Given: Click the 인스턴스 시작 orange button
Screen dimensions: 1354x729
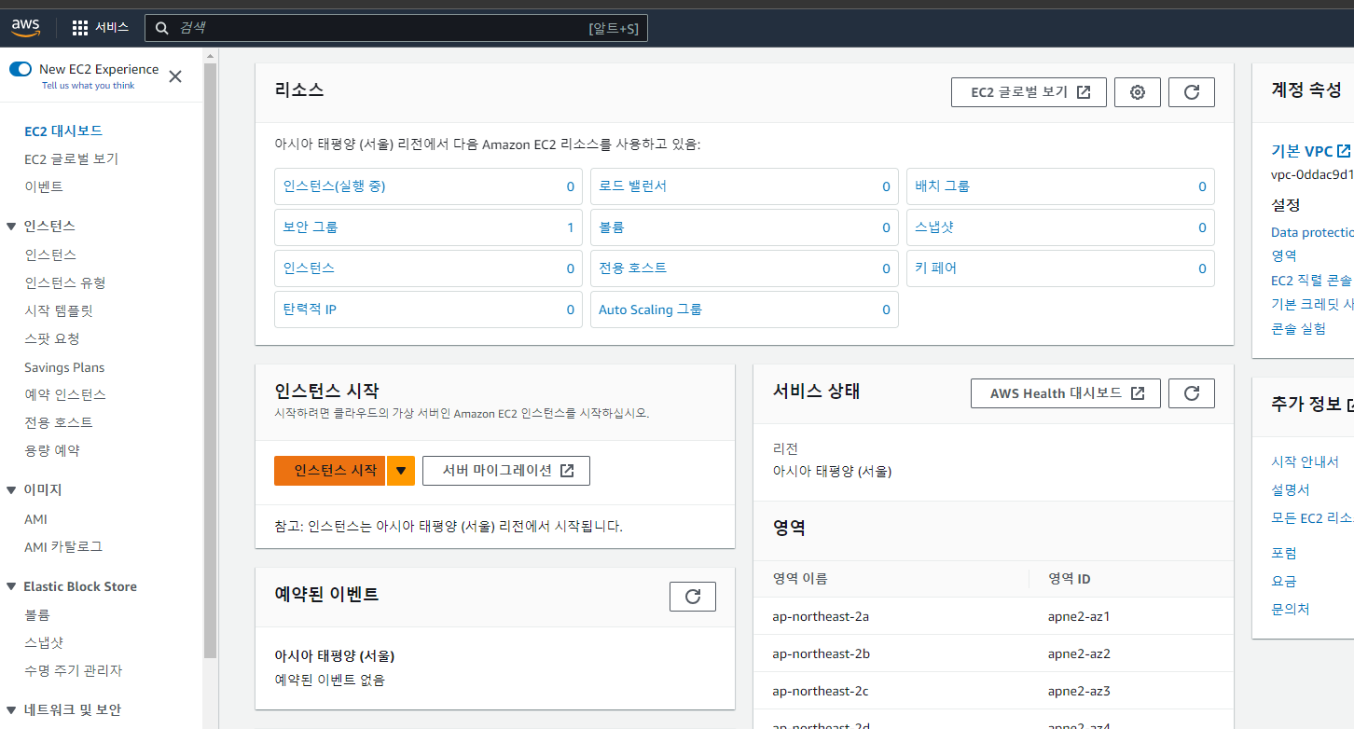Looking at the screenshot, I should 330,471.
